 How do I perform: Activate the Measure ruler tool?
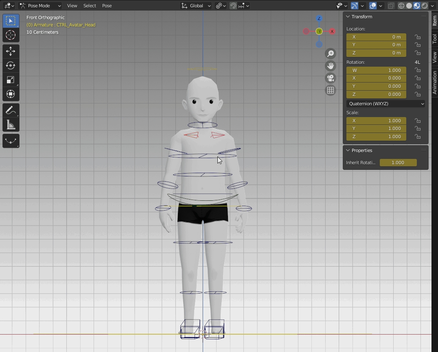tap(11, 125)
